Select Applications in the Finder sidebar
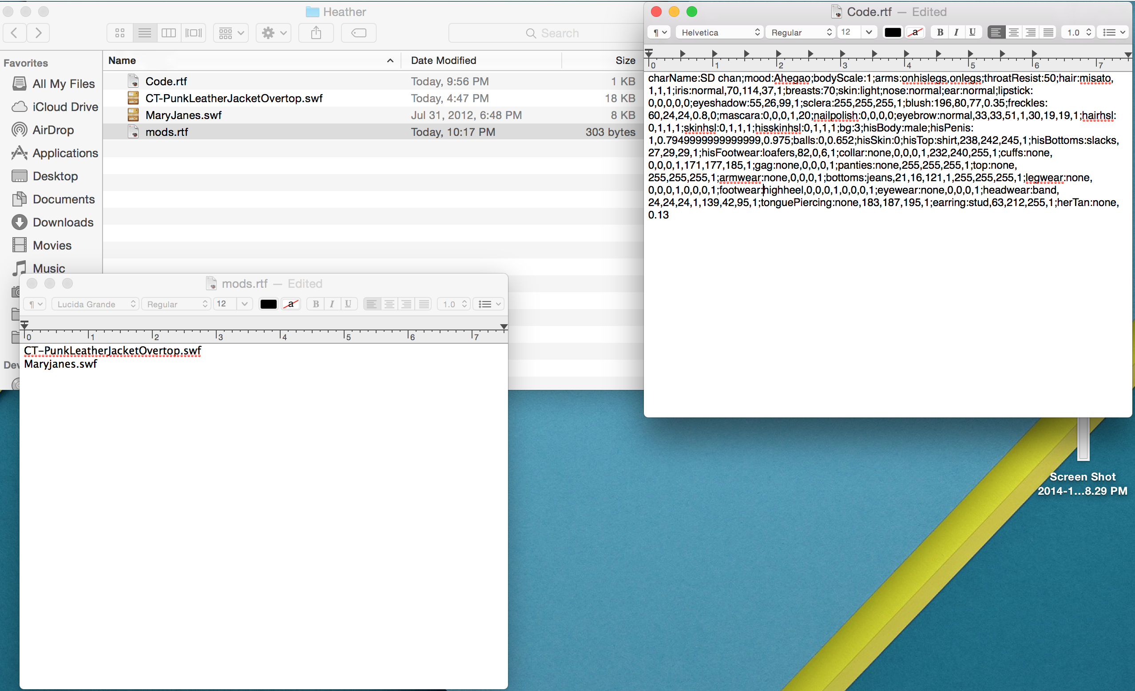The image size is (1135, 691). [x=65, y=153]
